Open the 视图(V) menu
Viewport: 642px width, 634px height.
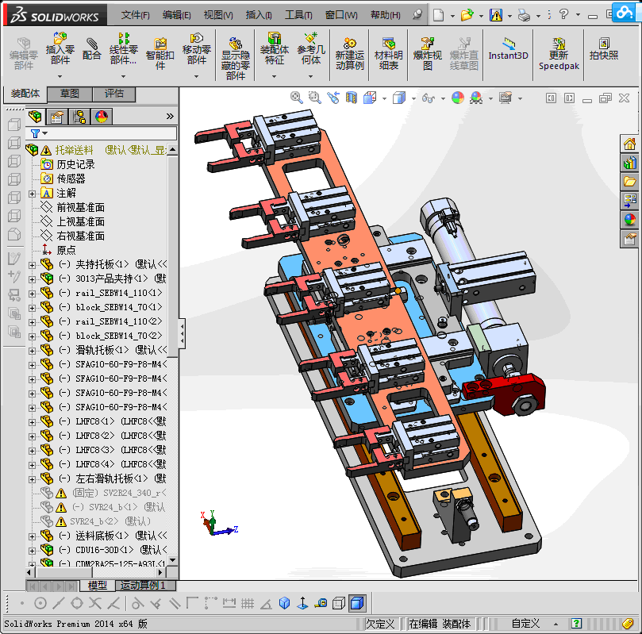pyautogui.click(x=218, y=15)
